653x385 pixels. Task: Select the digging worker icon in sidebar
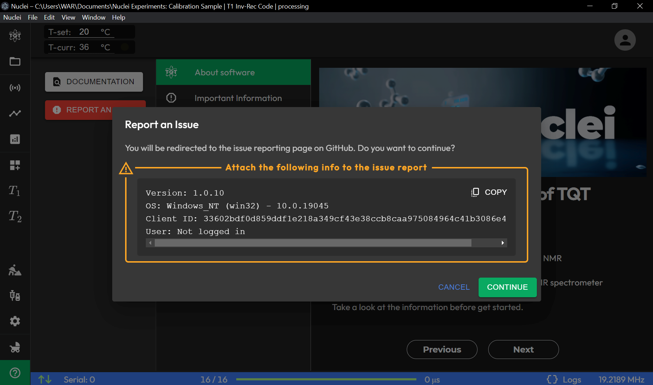tap(15, 270)
